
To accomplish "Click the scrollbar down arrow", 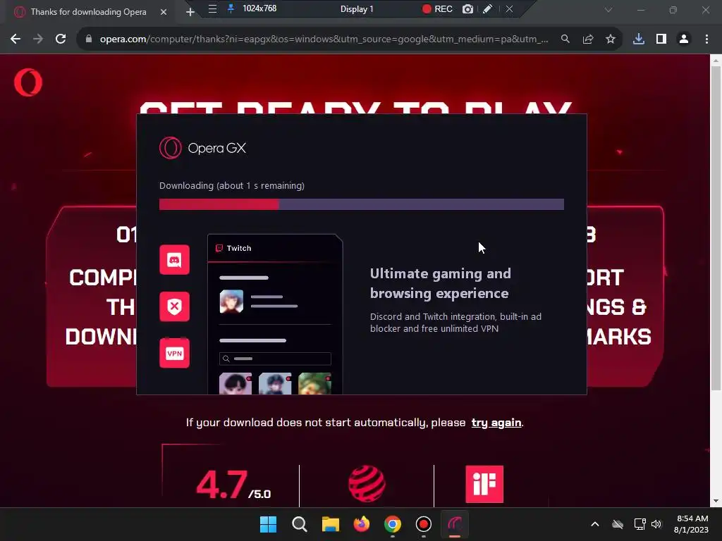I will (716, 501).
